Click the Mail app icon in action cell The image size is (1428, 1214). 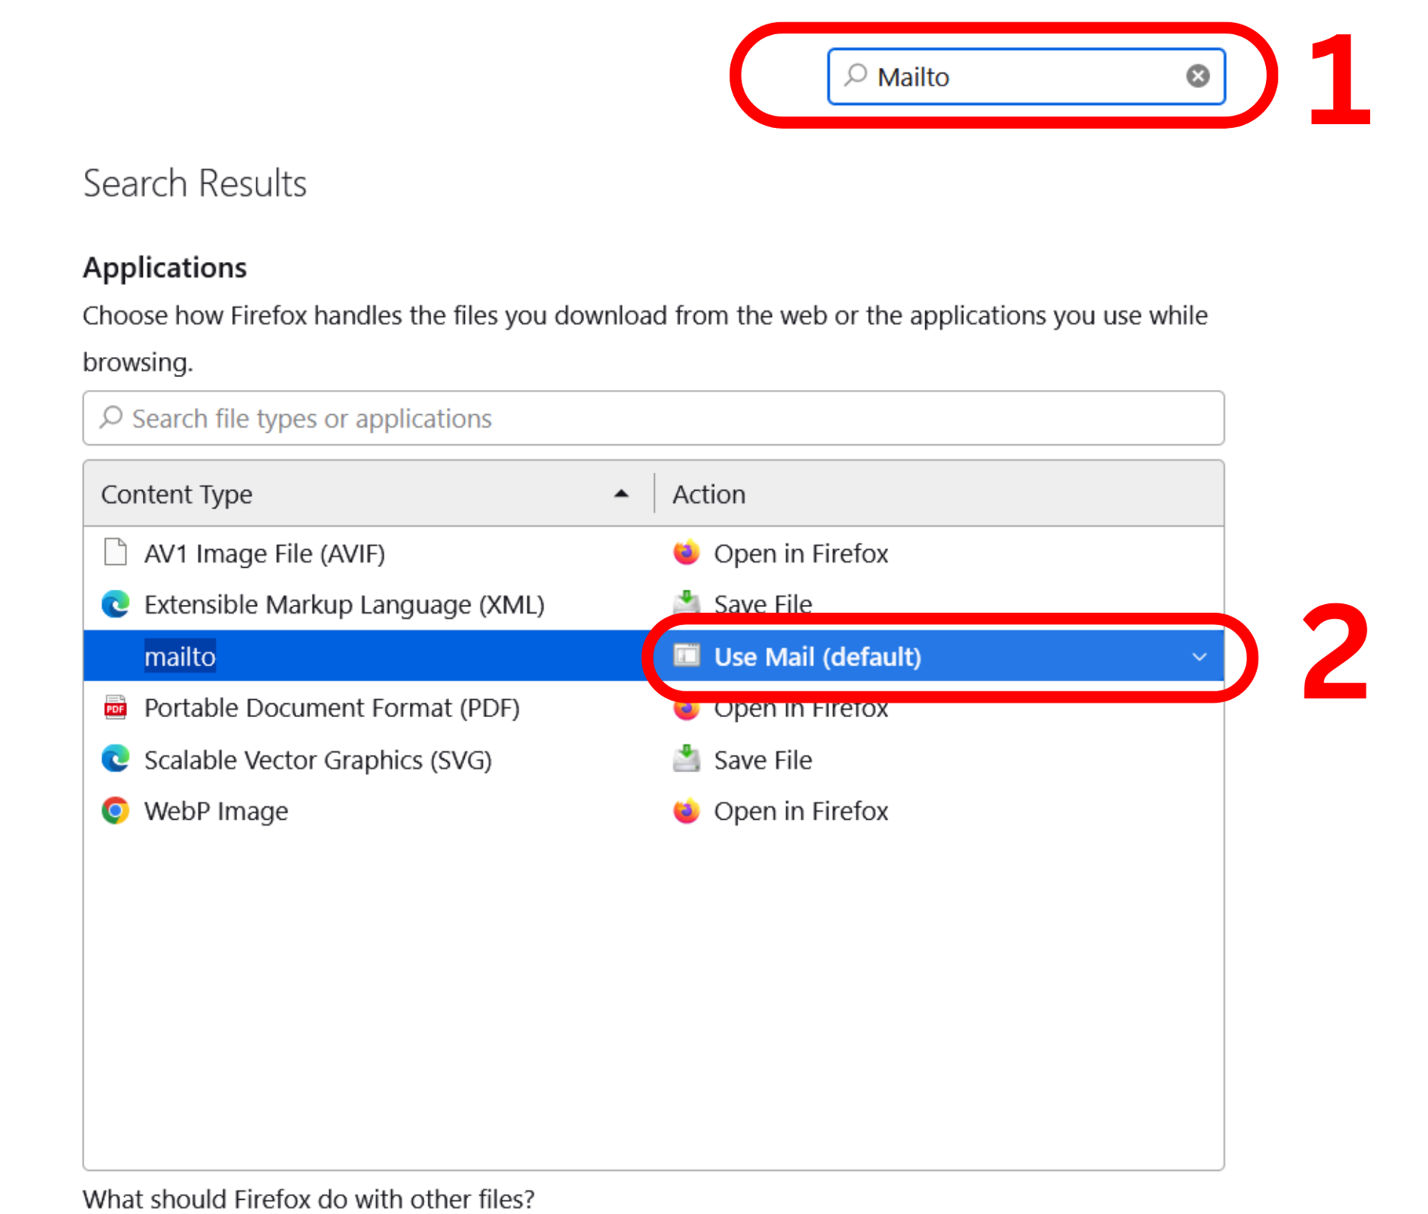coord(686,655)
